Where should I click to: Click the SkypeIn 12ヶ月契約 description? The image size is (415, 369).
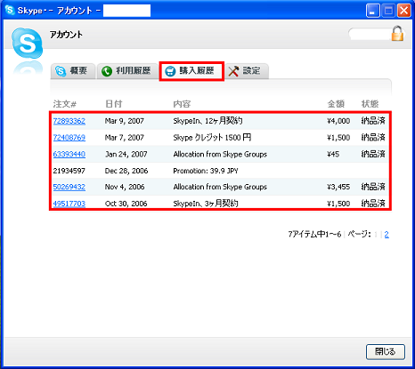point(207,121)
